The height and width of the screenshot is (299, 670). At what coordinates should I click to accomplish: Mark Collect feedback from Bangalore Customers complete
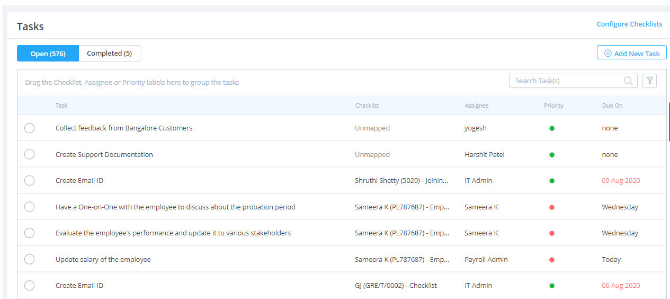(x=30, y=128)
